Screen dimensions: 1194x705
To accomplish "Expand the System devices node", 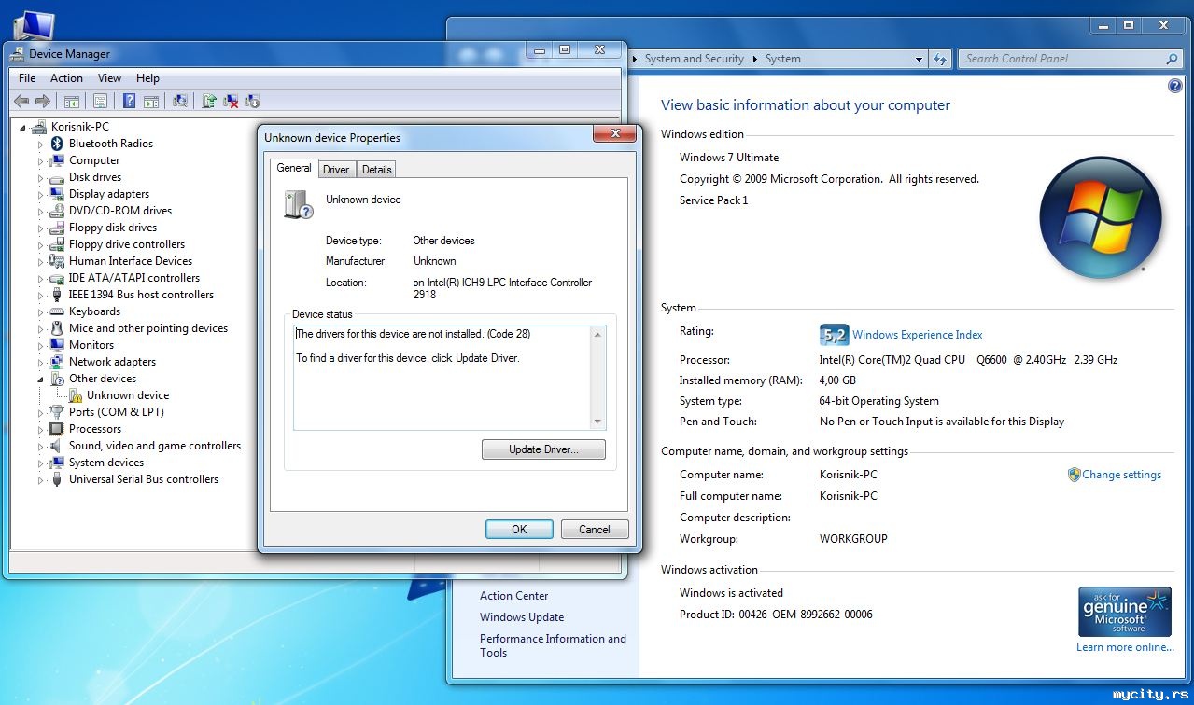I will tap(41, 463).
